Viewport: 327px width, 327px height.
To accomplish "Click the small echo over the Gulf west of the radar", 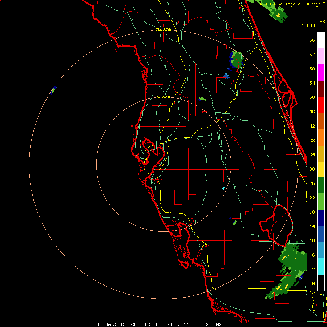I will [53, 90].
